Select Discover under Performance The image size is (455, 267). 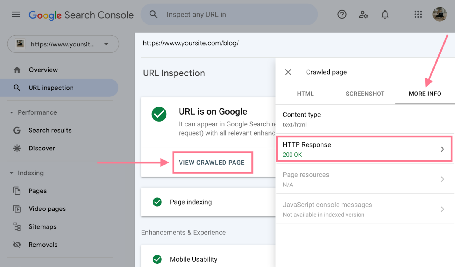coord(42,148)
